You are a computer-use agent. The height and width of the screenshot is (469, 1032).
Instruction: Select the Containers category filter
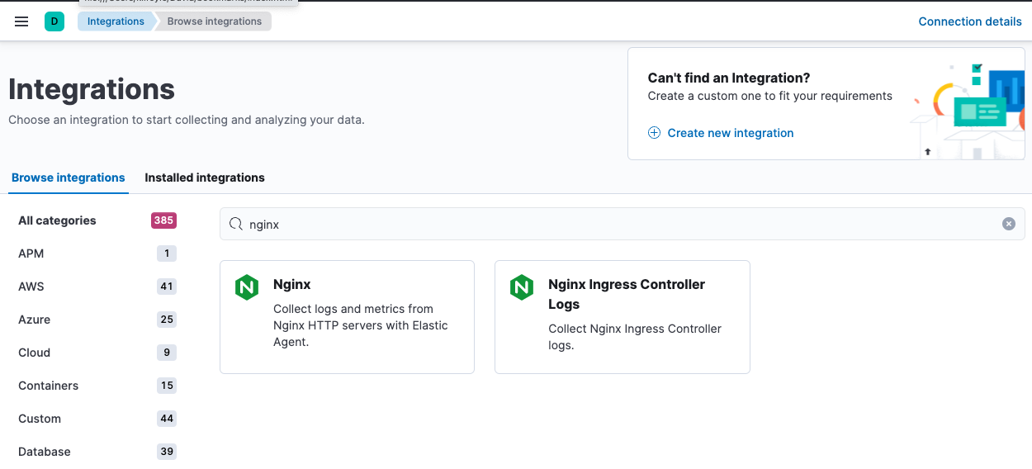[x=49, y=386]
